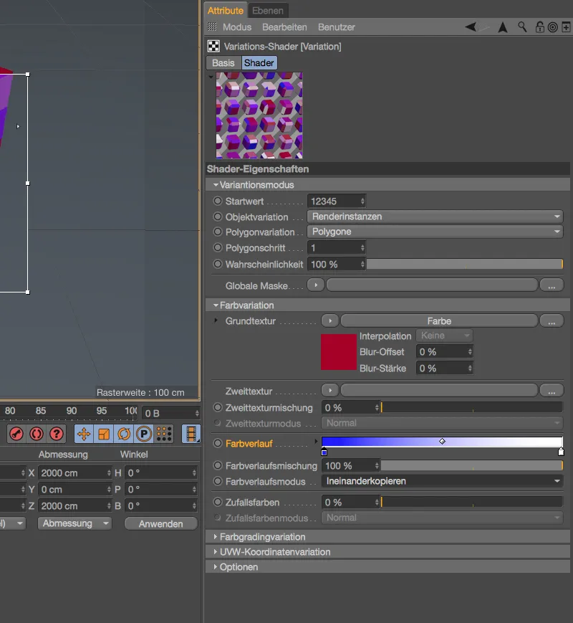Click the red Grundtextur color swatch
This screenshot has width=573, height=623.
point(338,351)
